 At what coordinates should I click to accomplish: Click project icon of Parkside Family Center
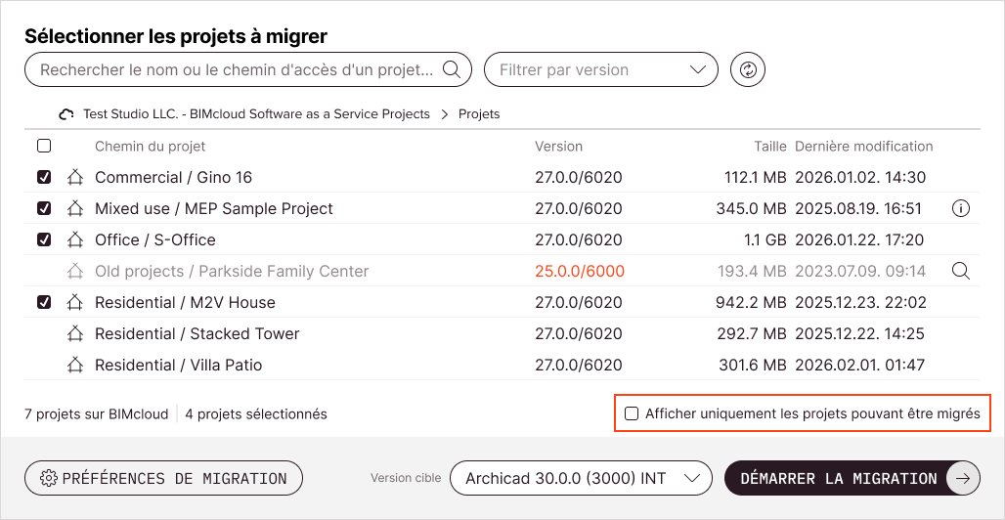click(75, 271)
